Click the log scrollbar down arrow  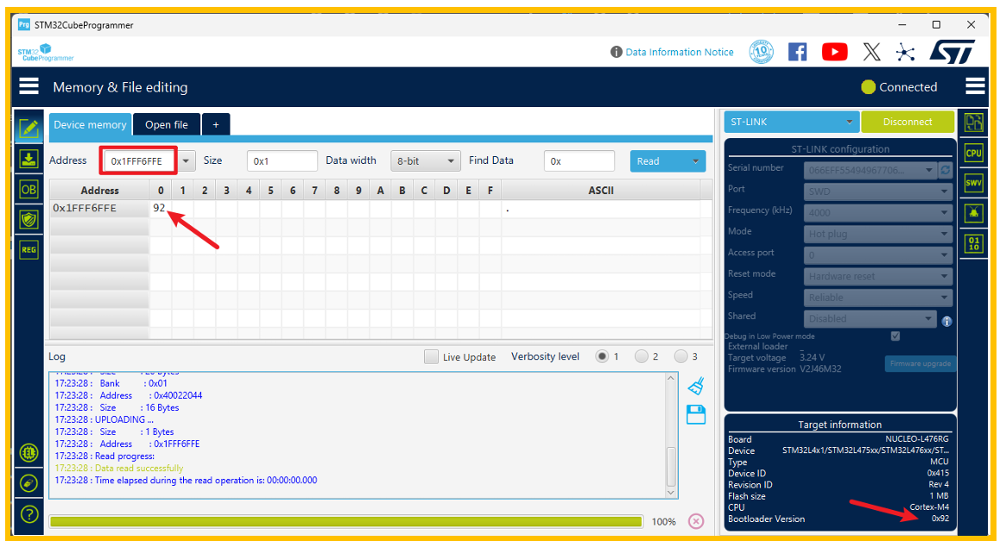(x=671, y=493)
